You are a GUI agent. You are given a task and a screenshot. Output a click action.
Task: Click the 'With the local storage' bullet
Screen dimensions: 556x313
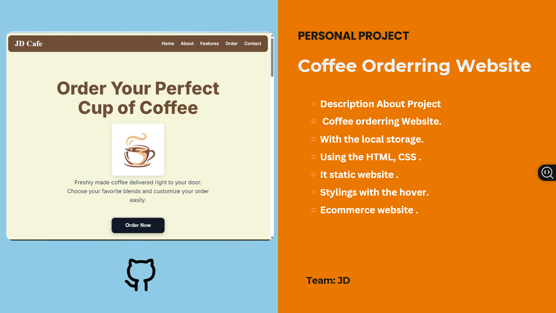[372, 139]
